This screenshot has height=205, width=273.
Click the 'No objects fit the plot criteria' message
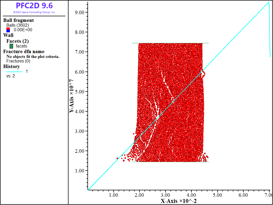[33, 57]
